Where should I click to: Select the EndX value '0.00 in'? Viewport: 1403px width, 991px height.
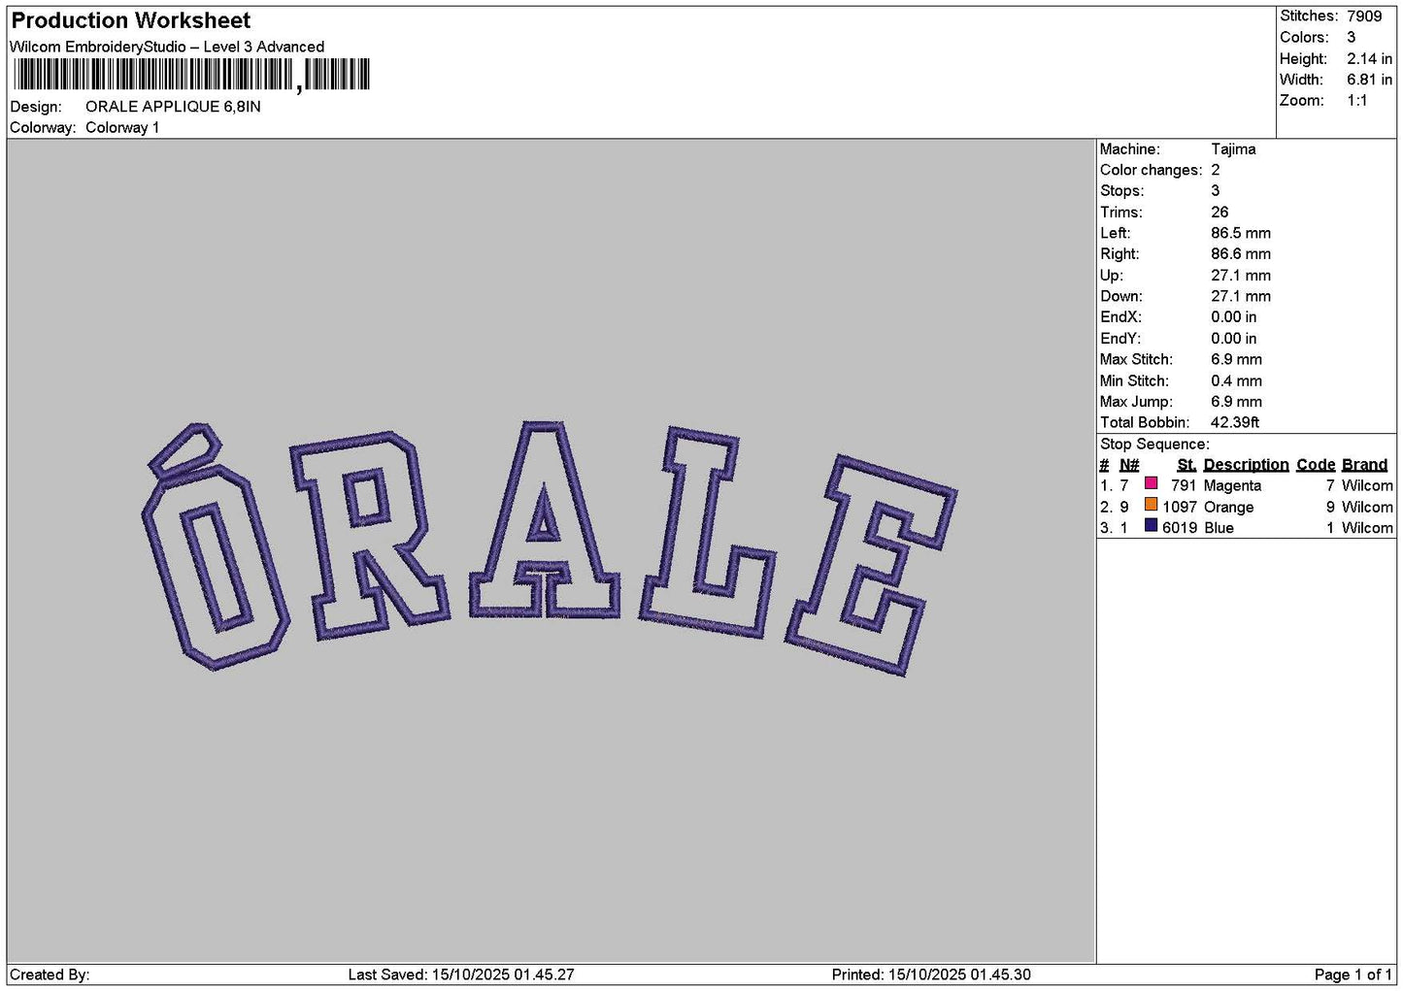(x=1233, y=317)
